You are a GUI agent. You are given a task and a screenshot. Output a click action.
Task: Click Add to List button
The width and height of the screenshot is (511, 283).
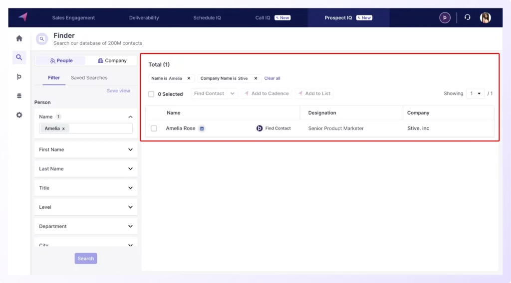click(x=314, y=94)
